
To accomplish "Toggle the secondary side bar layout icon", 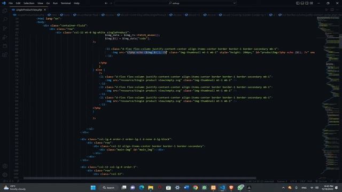I will point(307,3).
